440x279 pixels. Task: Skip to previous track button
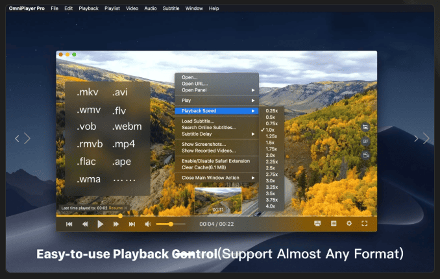coord(69,224)
